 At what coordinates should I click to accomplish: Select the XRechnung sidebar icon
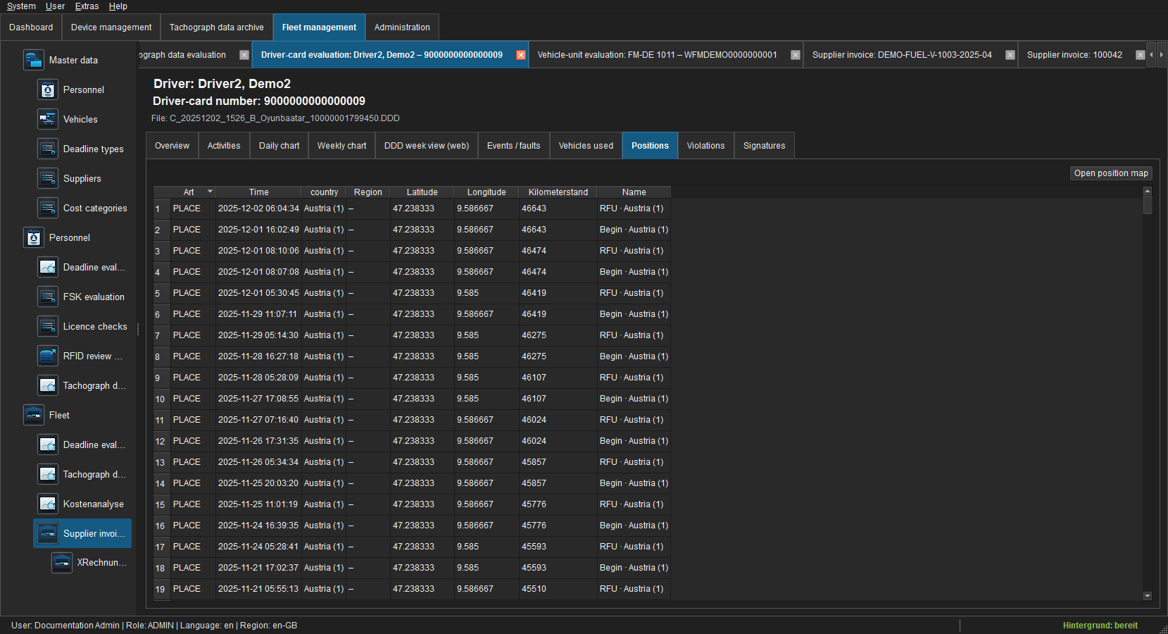pyautogui.click(x=61, y=562)
